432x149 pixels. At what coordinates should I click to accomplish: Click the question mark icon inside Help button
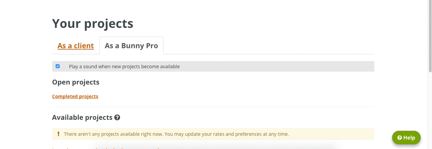pyautogui.click(x=399, y=138)
